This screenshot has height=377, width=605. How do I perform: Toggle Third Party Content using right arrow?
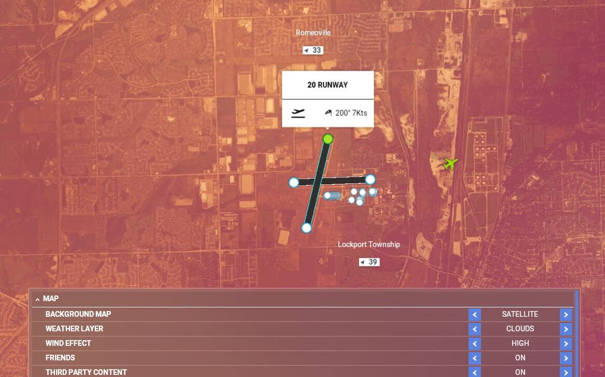click(566, 372)
